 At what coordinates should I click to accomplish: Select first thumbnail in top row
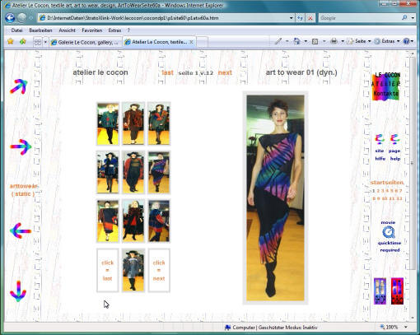(x=108, y=123)
